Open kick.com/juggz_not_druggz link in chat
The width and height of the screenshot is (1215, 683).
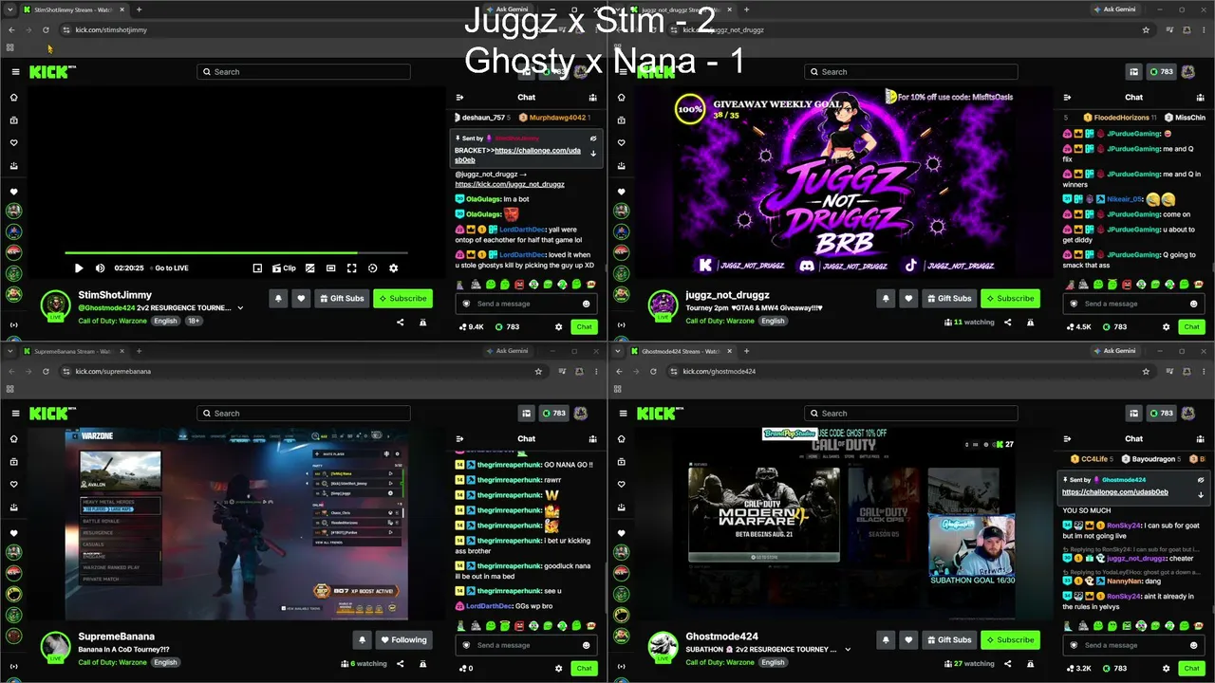[510, 184]
